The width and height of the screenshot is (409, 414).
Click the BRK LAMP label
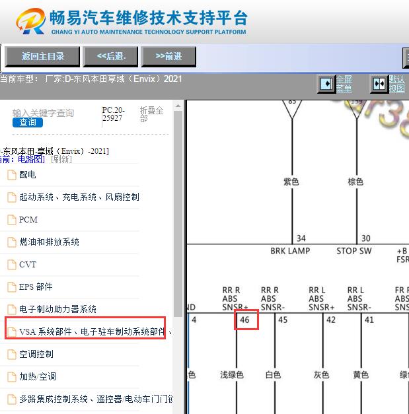point(290,251)
